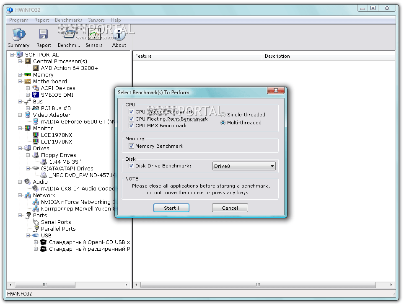Click the NEC DVD_RW drive icon
Screen dimensions: 404x306
click(x=44, y=175)
